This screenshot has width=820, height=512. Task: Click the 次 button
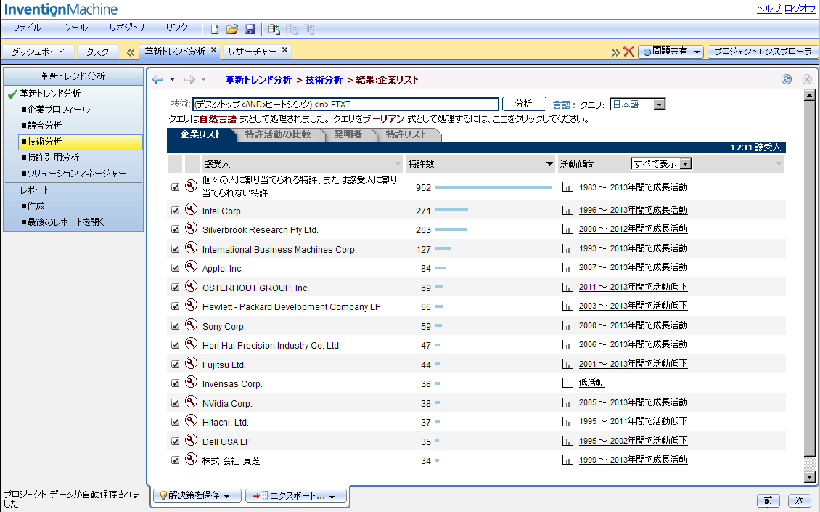799,500
